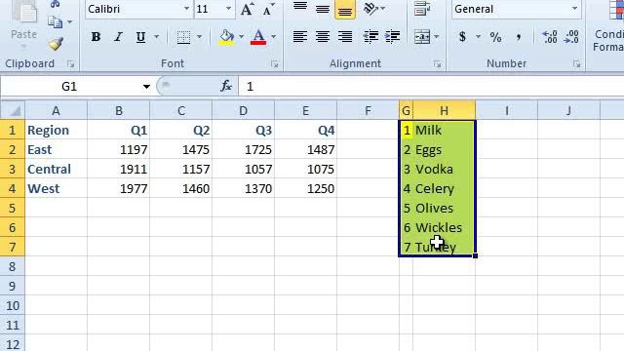Open Font dialog launcher

coord(274,63)
